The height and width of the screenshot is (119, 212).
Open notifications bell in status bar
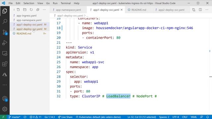point(208,117)
